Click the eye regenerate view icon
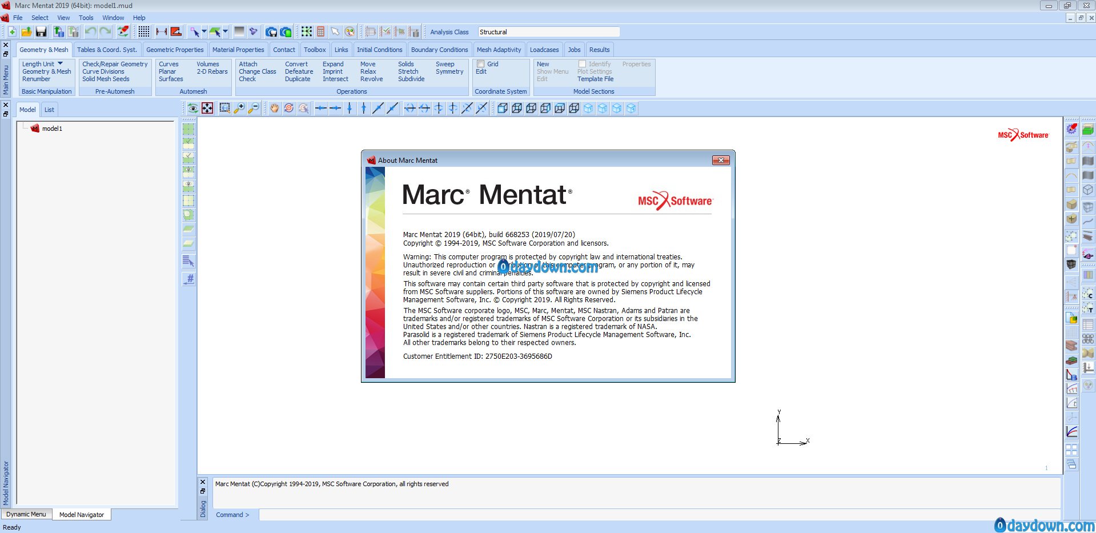Screen dimensions: 1096x533 [193, 108]
